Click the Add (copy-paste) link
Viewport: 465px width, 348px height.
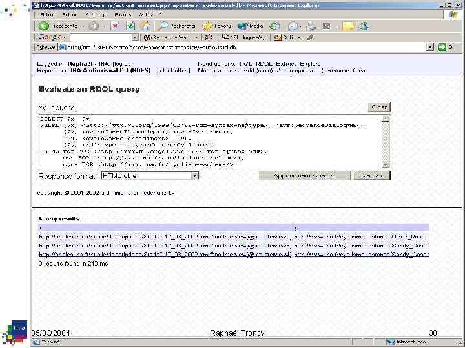click(x=300, y=70)
